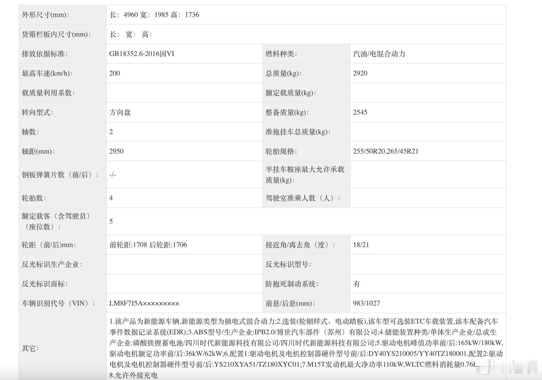
Task: Select the total mass value 2920
Action: pos(360,73)
